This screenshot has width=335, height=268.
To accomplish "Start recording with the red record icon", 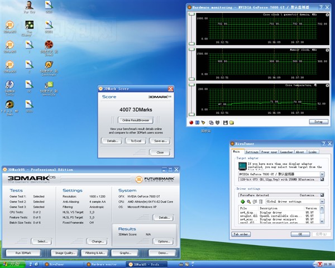I will pyautogui.click(x=191, y=122).
